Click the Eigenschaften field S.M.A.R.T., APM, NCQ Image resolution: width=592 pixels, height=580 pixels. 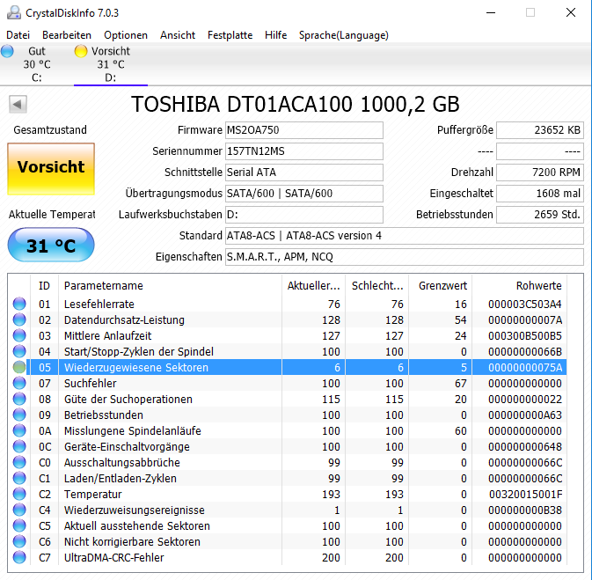405,257
